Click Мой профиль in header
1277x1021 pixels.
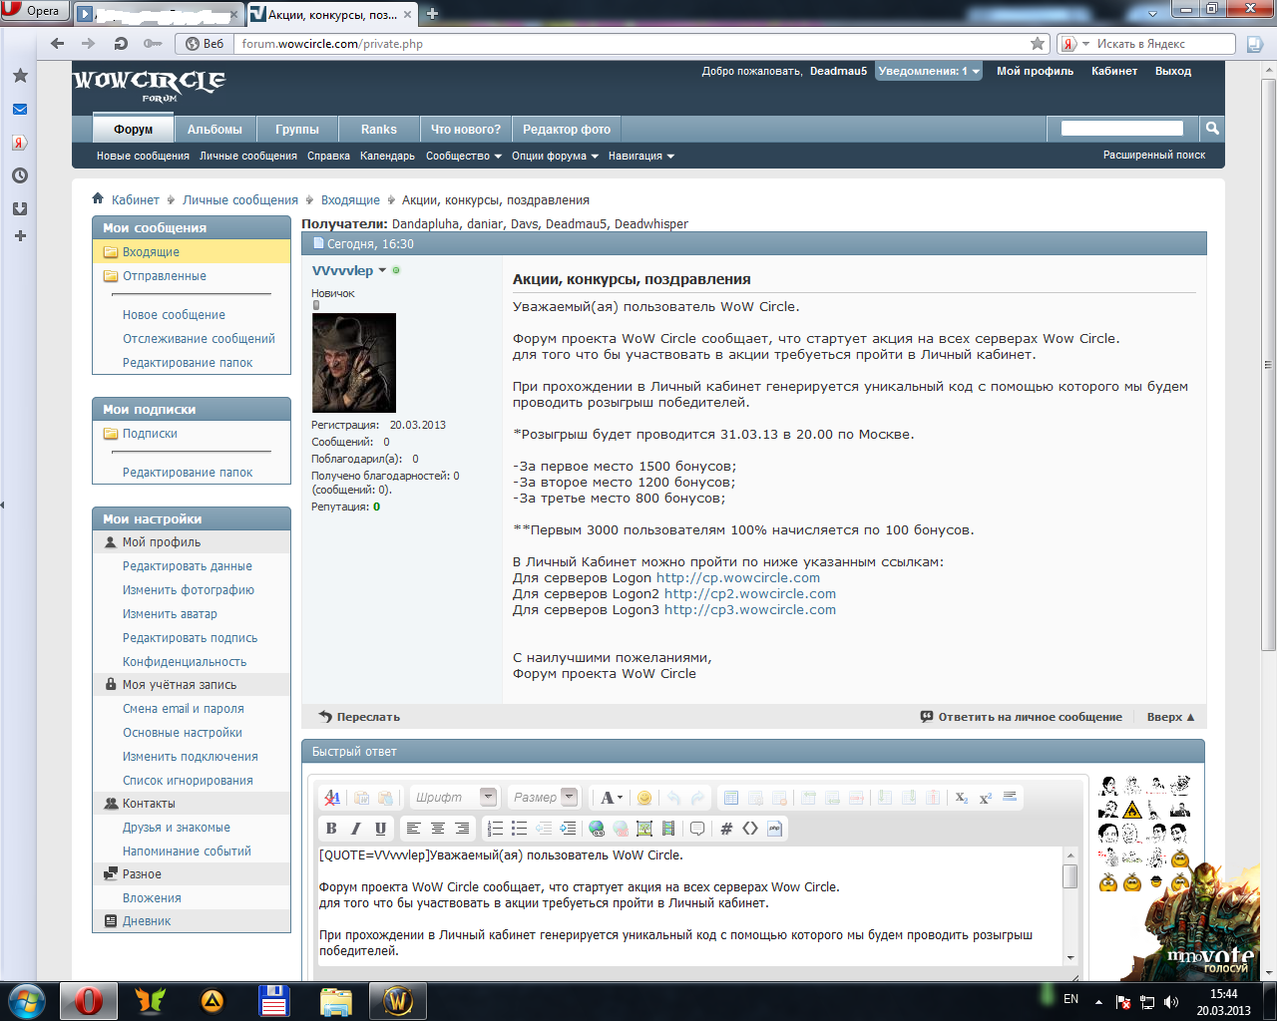(1035, 71)
